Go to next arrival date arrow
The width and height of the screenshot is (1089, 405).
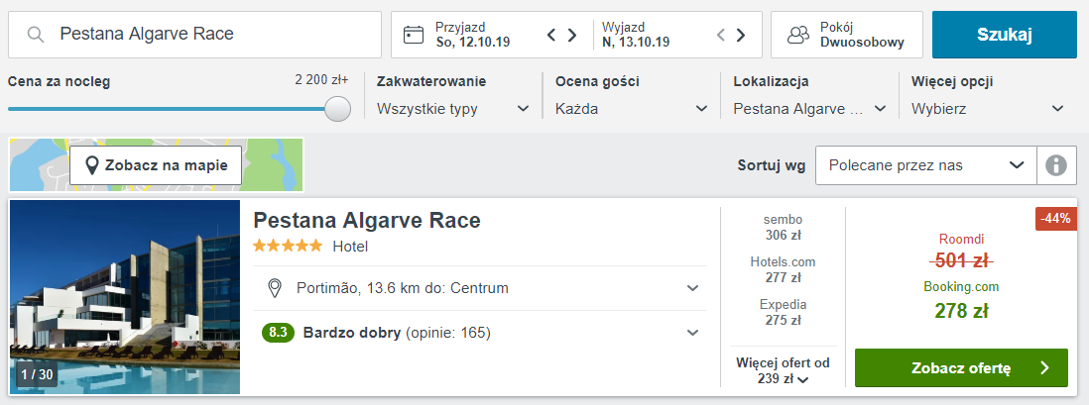[x=572, y=35]
